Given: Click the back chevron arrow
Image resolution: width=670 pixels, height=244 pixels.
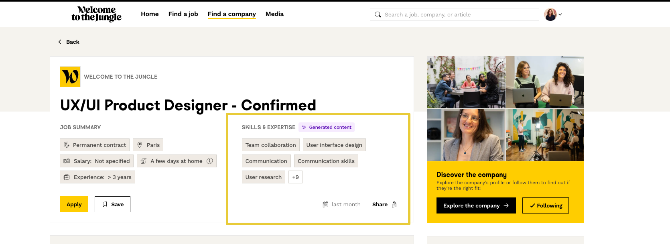Looking at the screenshot, I should 60,42.
